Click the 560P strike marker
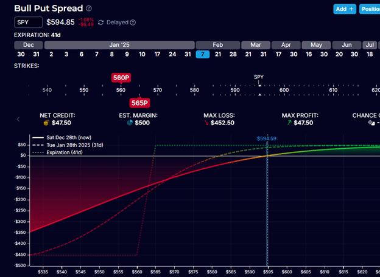The height and width of the screenshot is (277, 380). (121, 78)
